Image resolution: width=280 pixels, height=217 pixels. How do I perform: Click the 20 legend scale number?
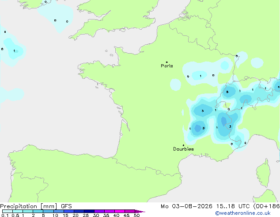tap(76, 215)
